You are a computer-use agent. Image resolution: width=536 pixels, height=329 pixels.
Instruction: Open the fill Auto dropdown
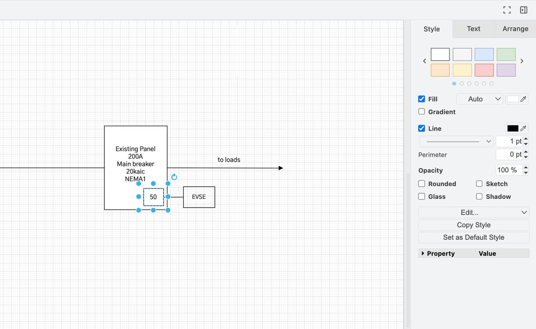(479, 99)
